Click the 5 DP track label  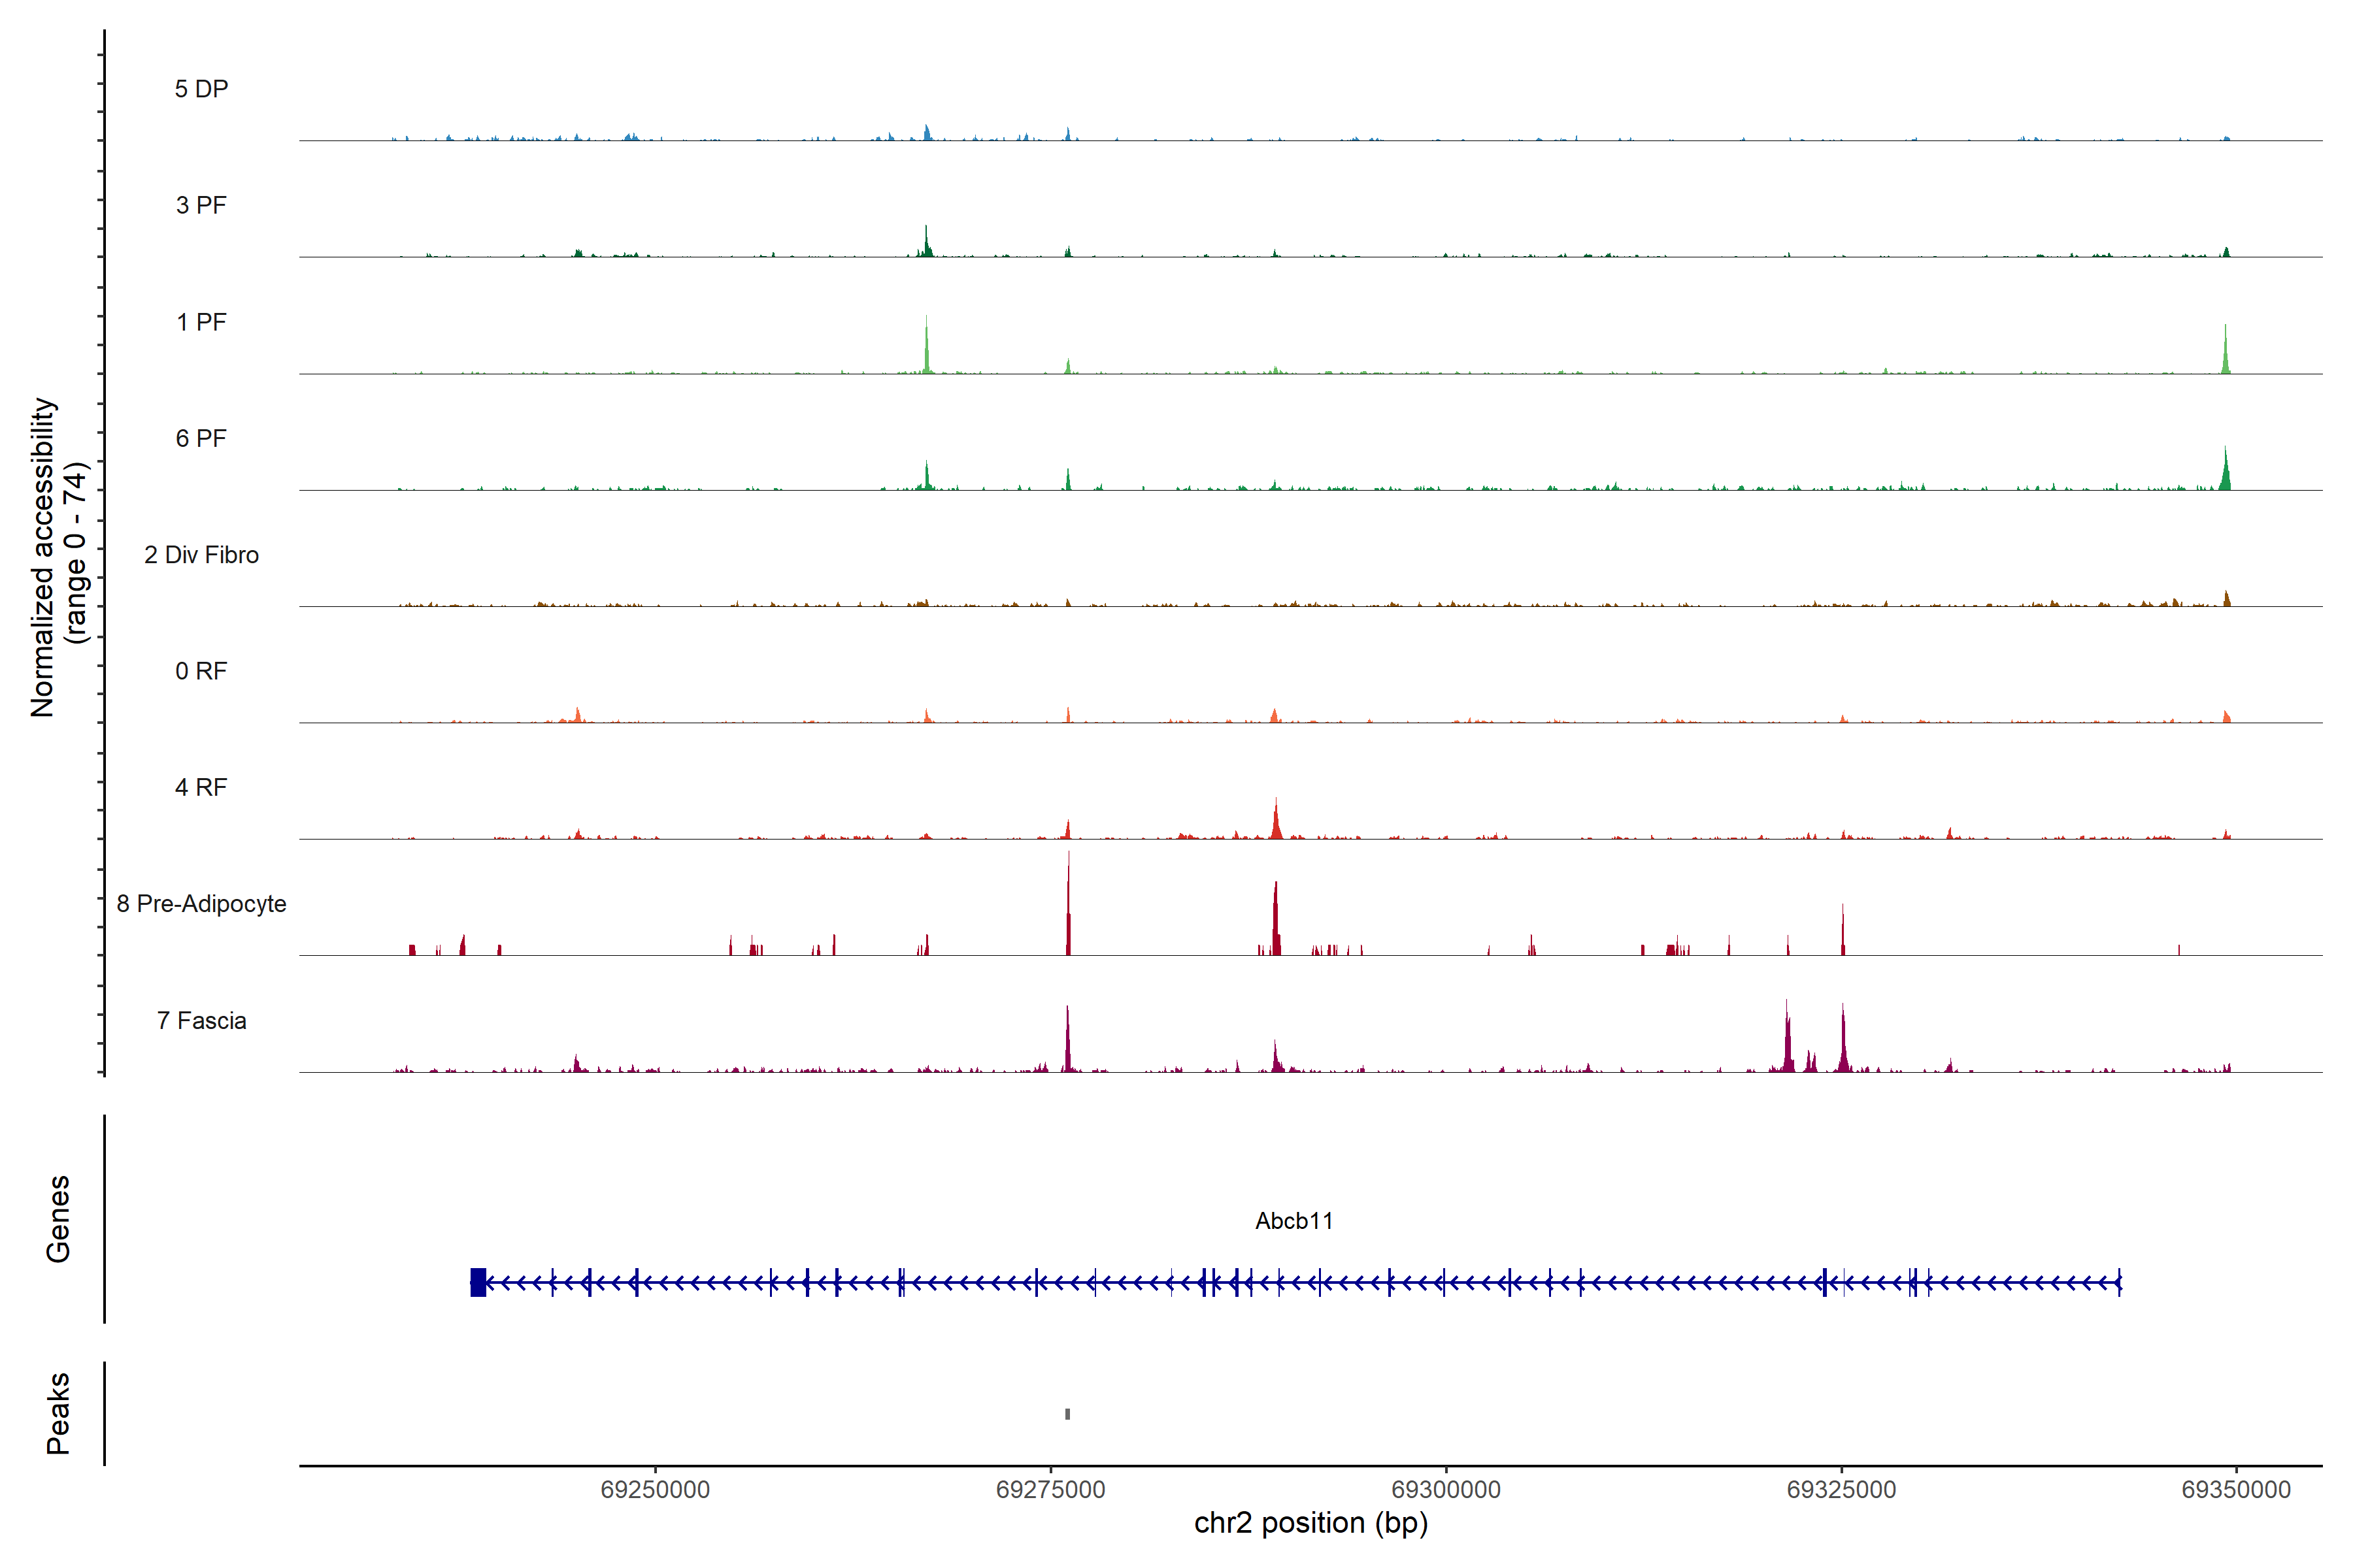pos(201,89)
